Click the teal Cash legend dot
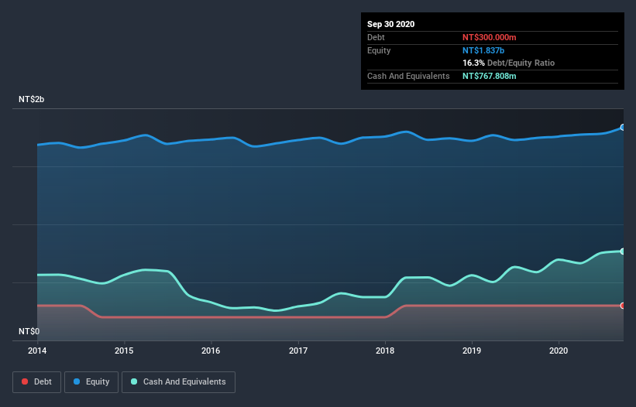 [x=134, y=381]
